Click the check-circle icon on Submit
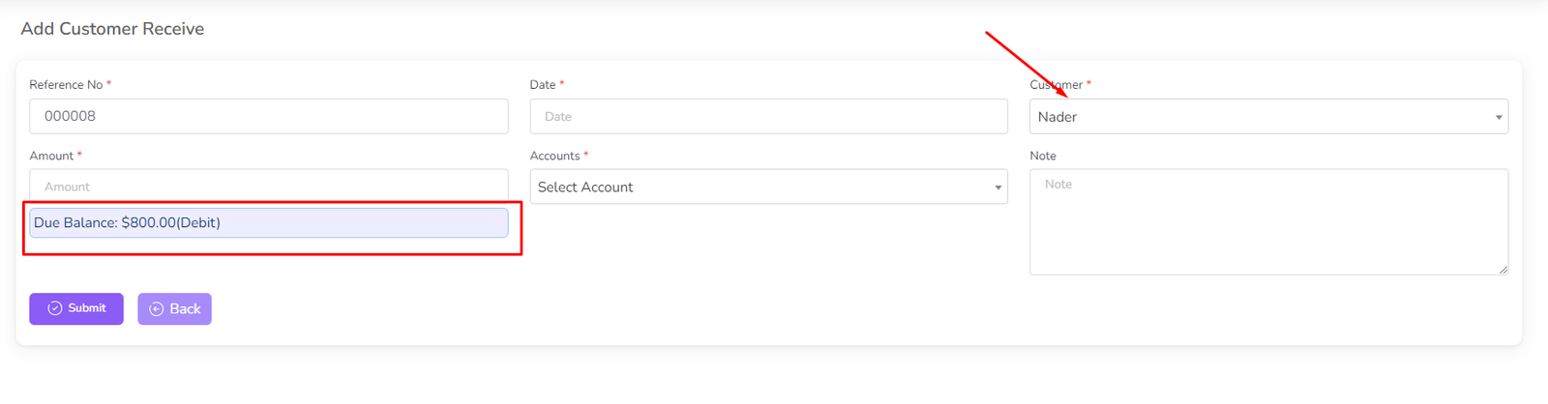 pyautogui.click(x=55, y=308)
